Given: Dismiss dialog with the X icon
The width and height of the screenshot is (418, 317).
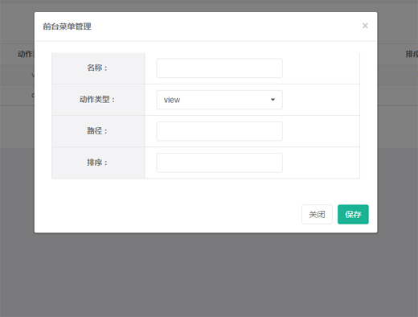Looking at the screenshot, I should (365, 26).
